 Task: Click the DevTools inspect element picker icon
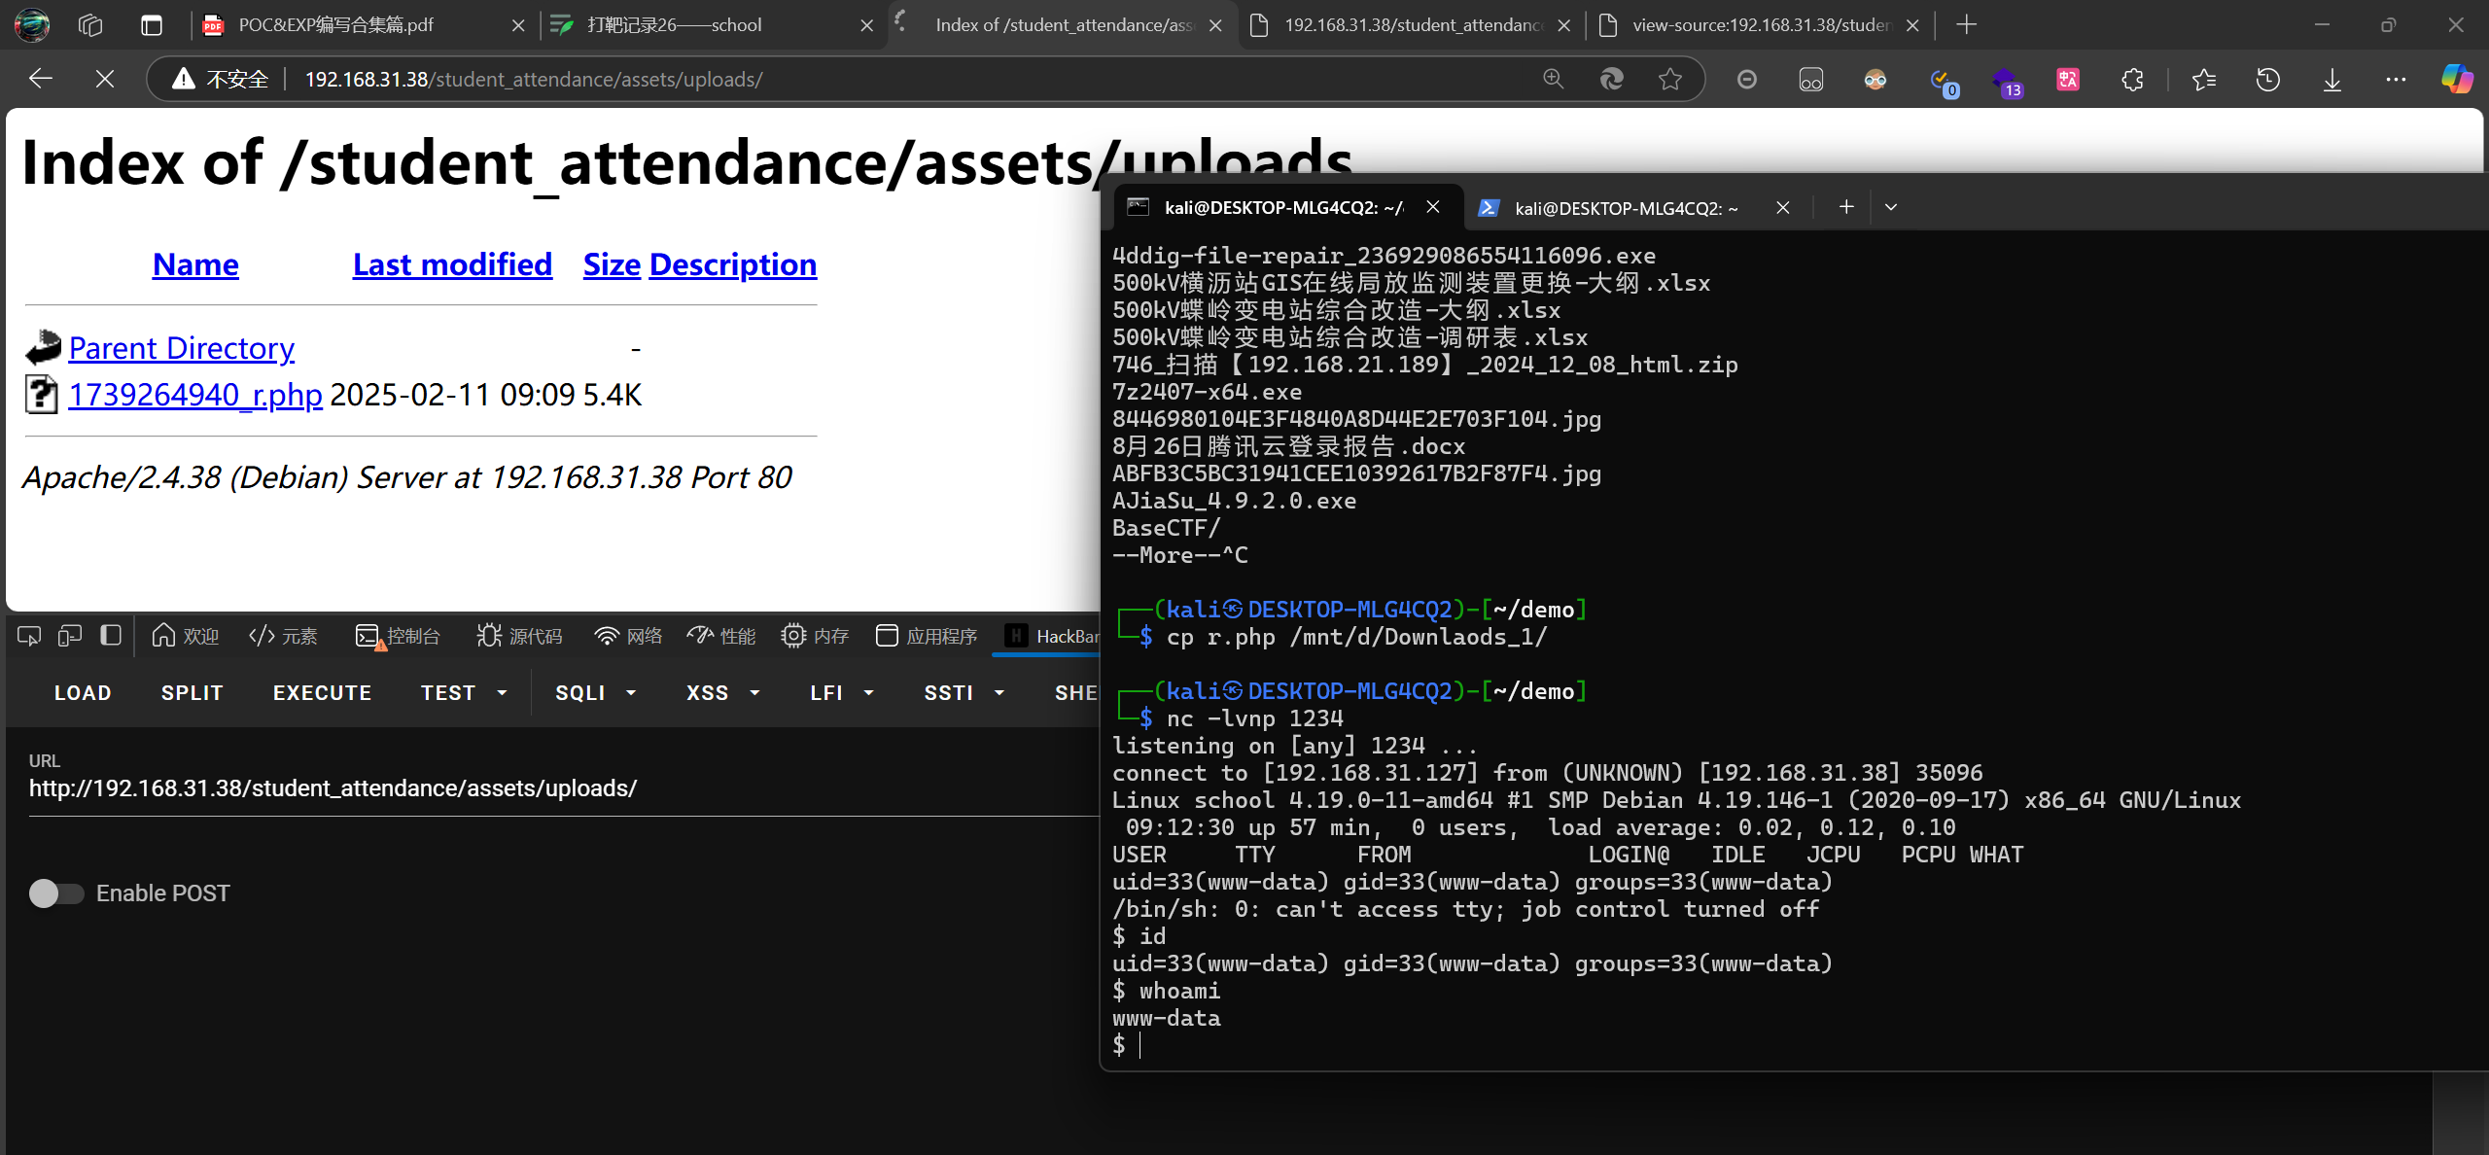(x=29, y=636)
